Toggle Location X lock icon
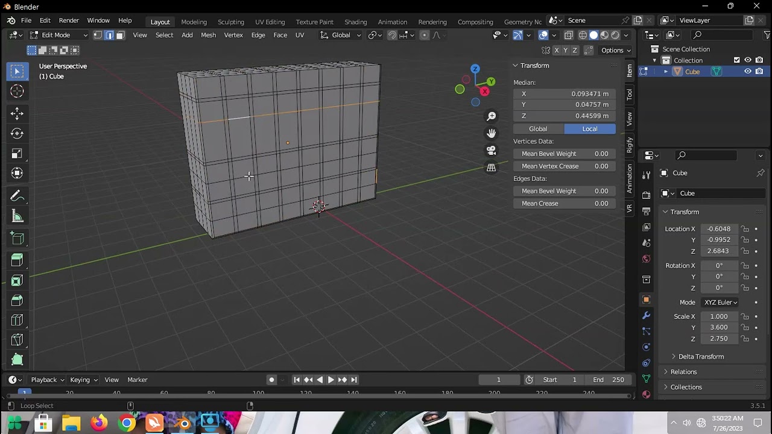This screenshot has width=772, height=434. point(746,229)
